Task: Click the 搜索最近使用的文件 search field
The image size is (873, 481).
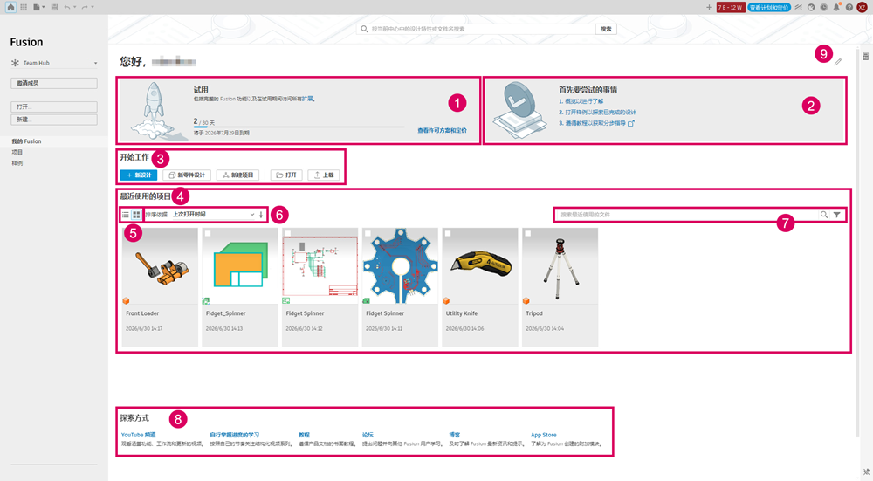Action: (688, 215)
